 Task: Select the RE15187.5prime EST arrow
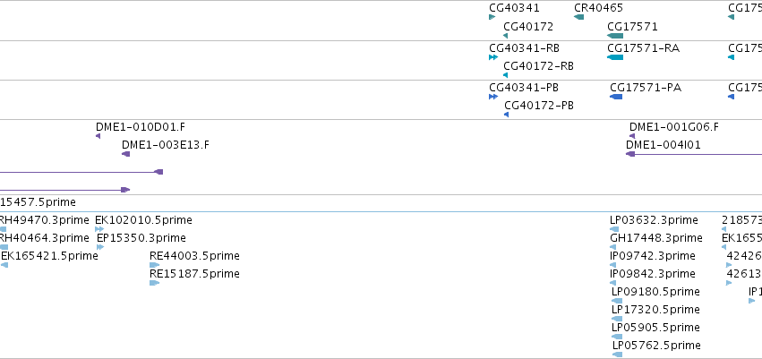click(155, 283)
